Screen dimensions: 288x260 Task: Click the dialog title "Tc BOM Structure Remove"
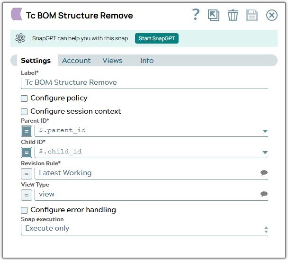(80, 16)
